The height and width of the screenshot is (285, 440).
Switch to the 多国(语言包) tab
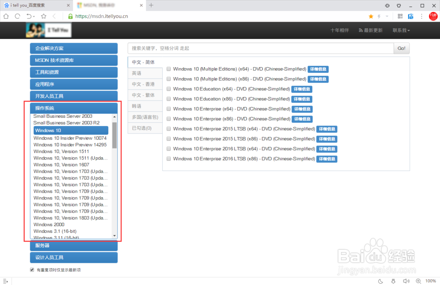(145, 117)
